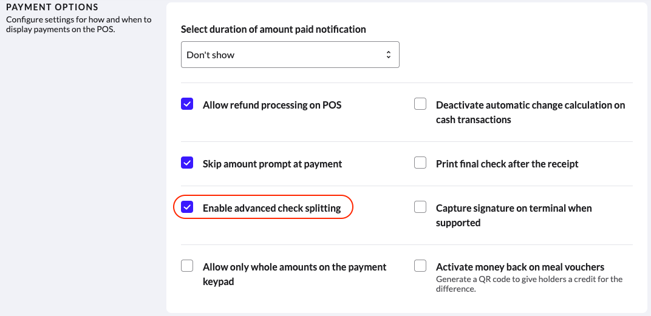Click the "Select duration of amount paid notification" label
The height and width of the screenshot is (316, 651).
click(273, 29)
